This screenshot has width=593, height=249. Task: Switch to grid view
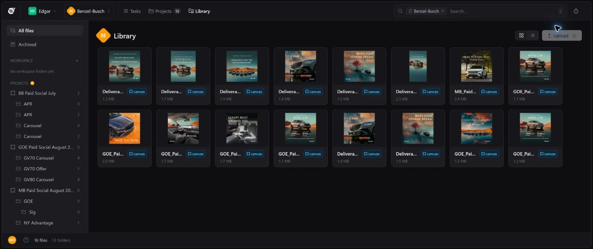(x=521, y=36)
